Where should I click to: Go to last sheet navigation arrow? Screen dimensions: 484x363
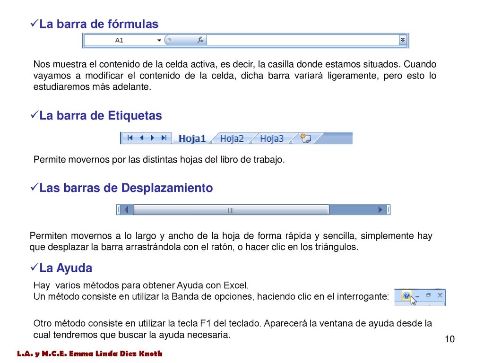(164, 138)
